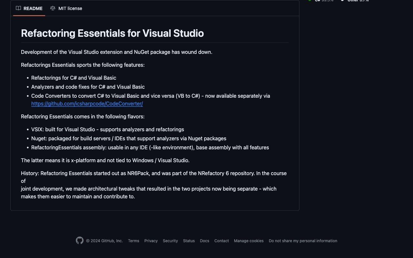Click the 'Development of the Visual Studio extension' sentence
The image size is (413, 258).
pyautogui.click(x=116, y=52)
